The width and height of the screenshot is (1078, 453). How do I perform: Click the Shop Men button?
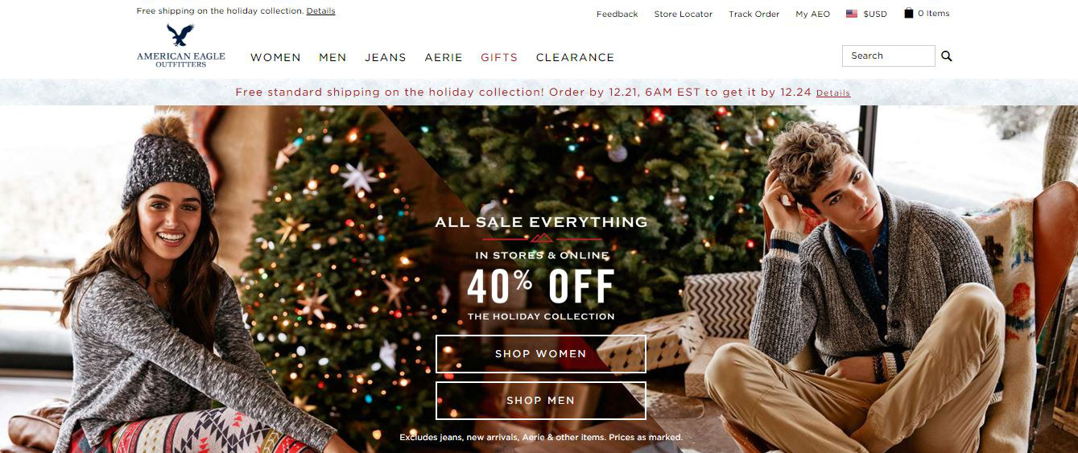pos(541,401)
